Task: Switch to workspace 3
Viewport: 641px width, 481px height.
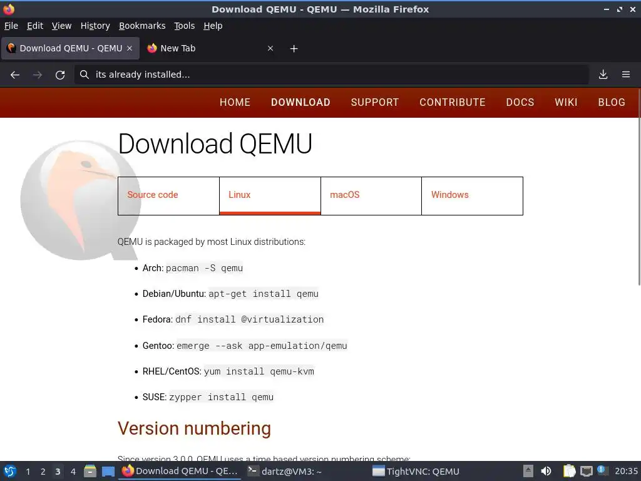Action: click(58, 472)
